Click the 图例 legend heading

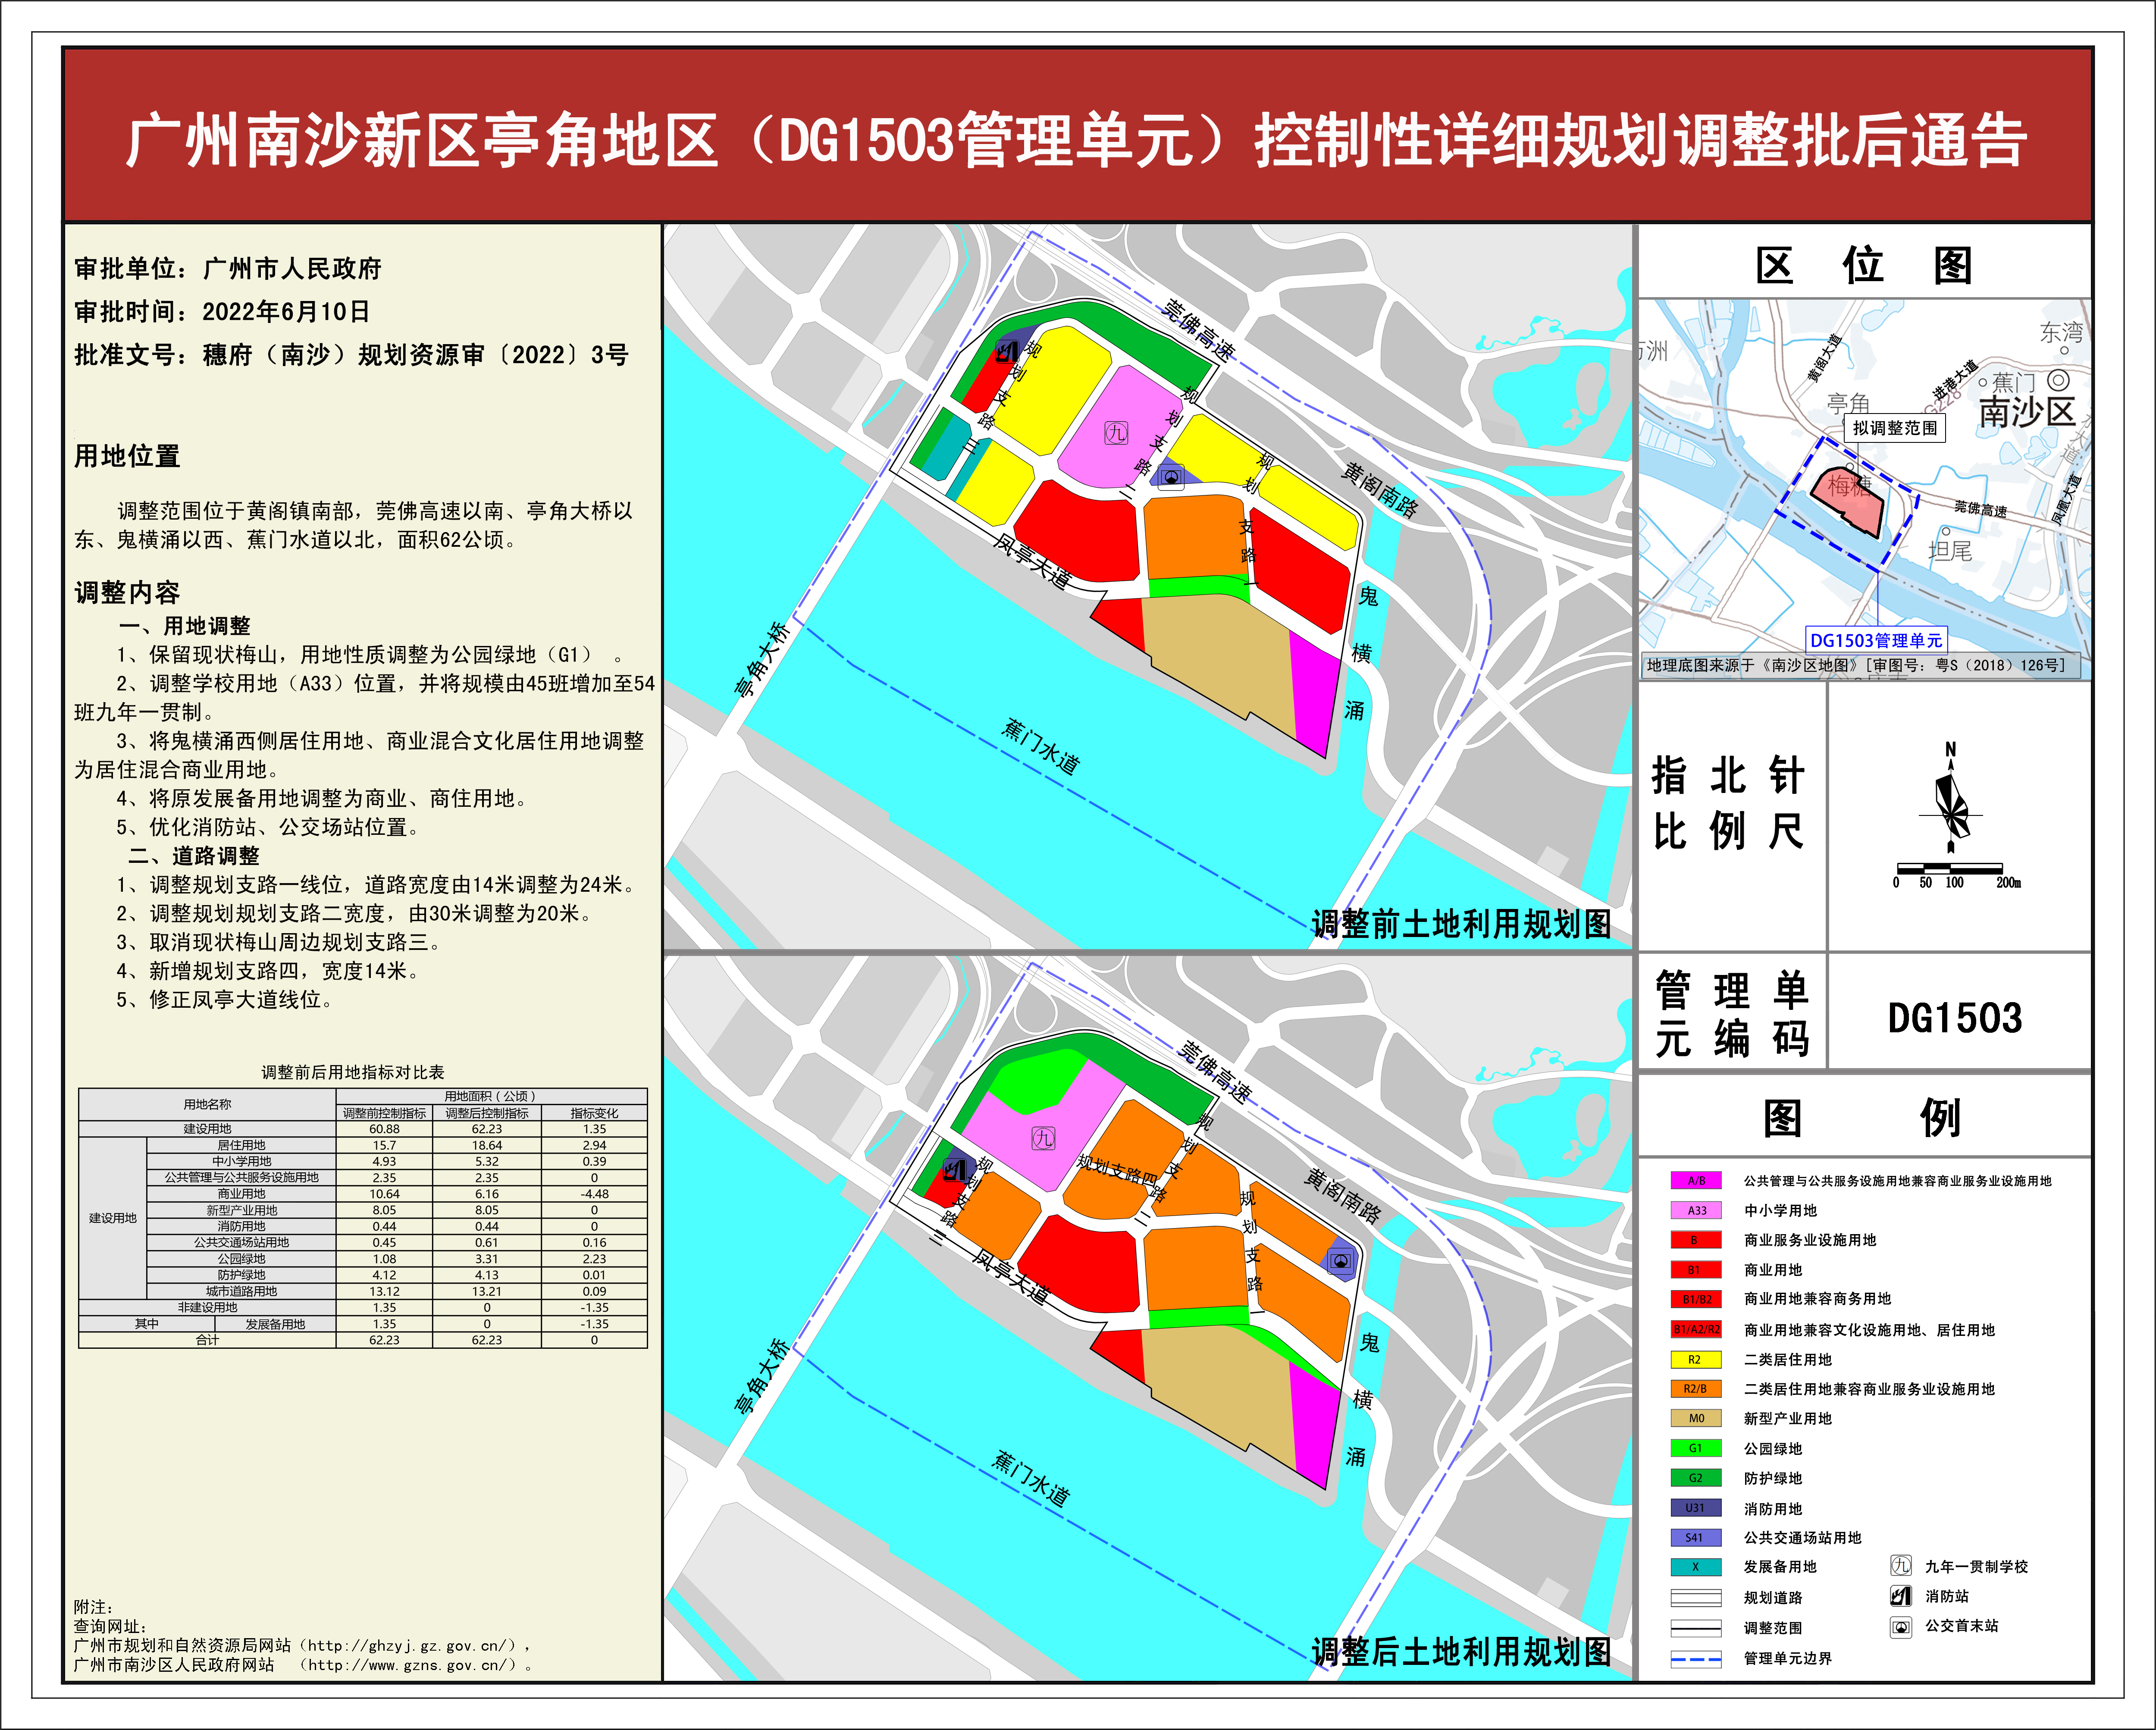coord(1862,1118)
